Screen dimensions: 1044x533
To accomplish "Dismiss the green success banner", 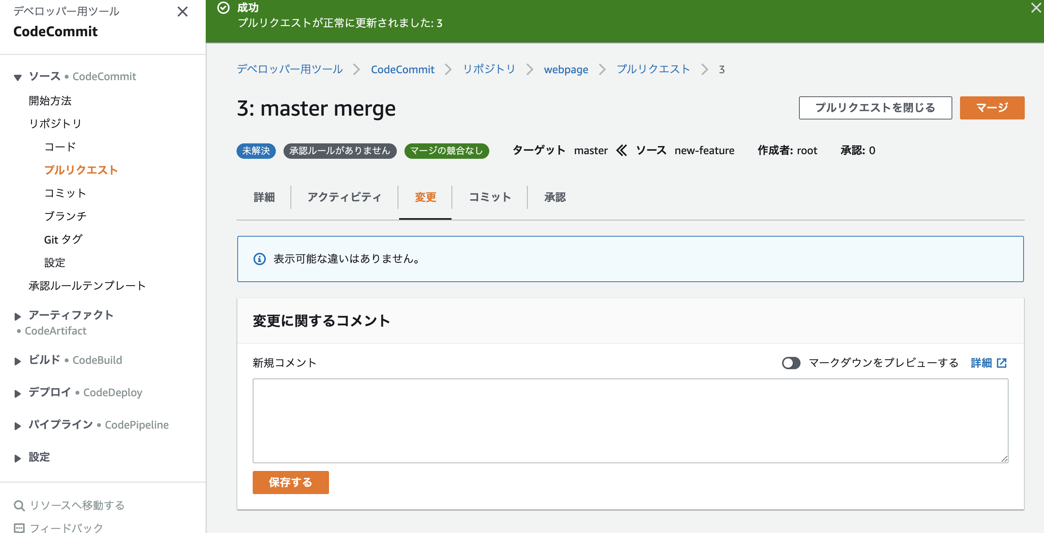I will tap(1036, 8).
